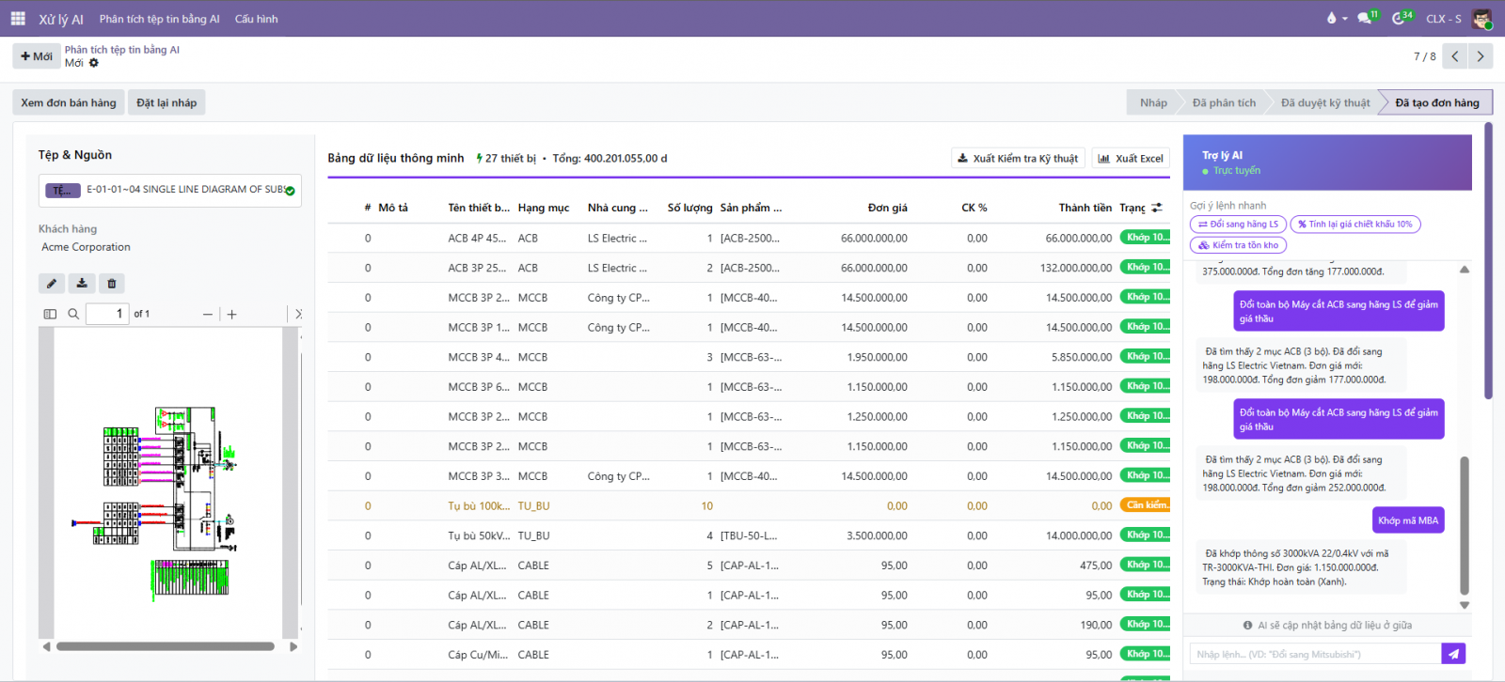Open the chat conversations icon
Viewport: 1505px width, 682px height.
[1365, 19]
